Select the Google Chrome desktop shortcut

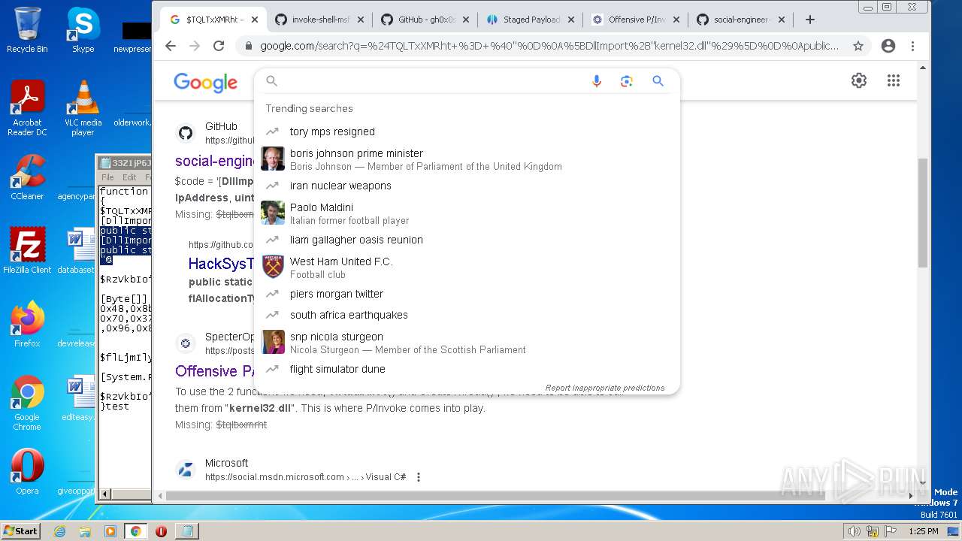[27, 403]
